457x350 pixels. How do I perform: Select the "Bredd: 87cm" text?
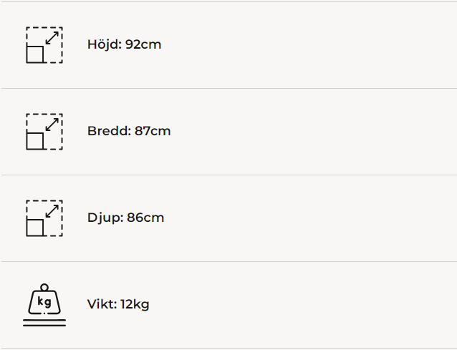pos(129,131)
